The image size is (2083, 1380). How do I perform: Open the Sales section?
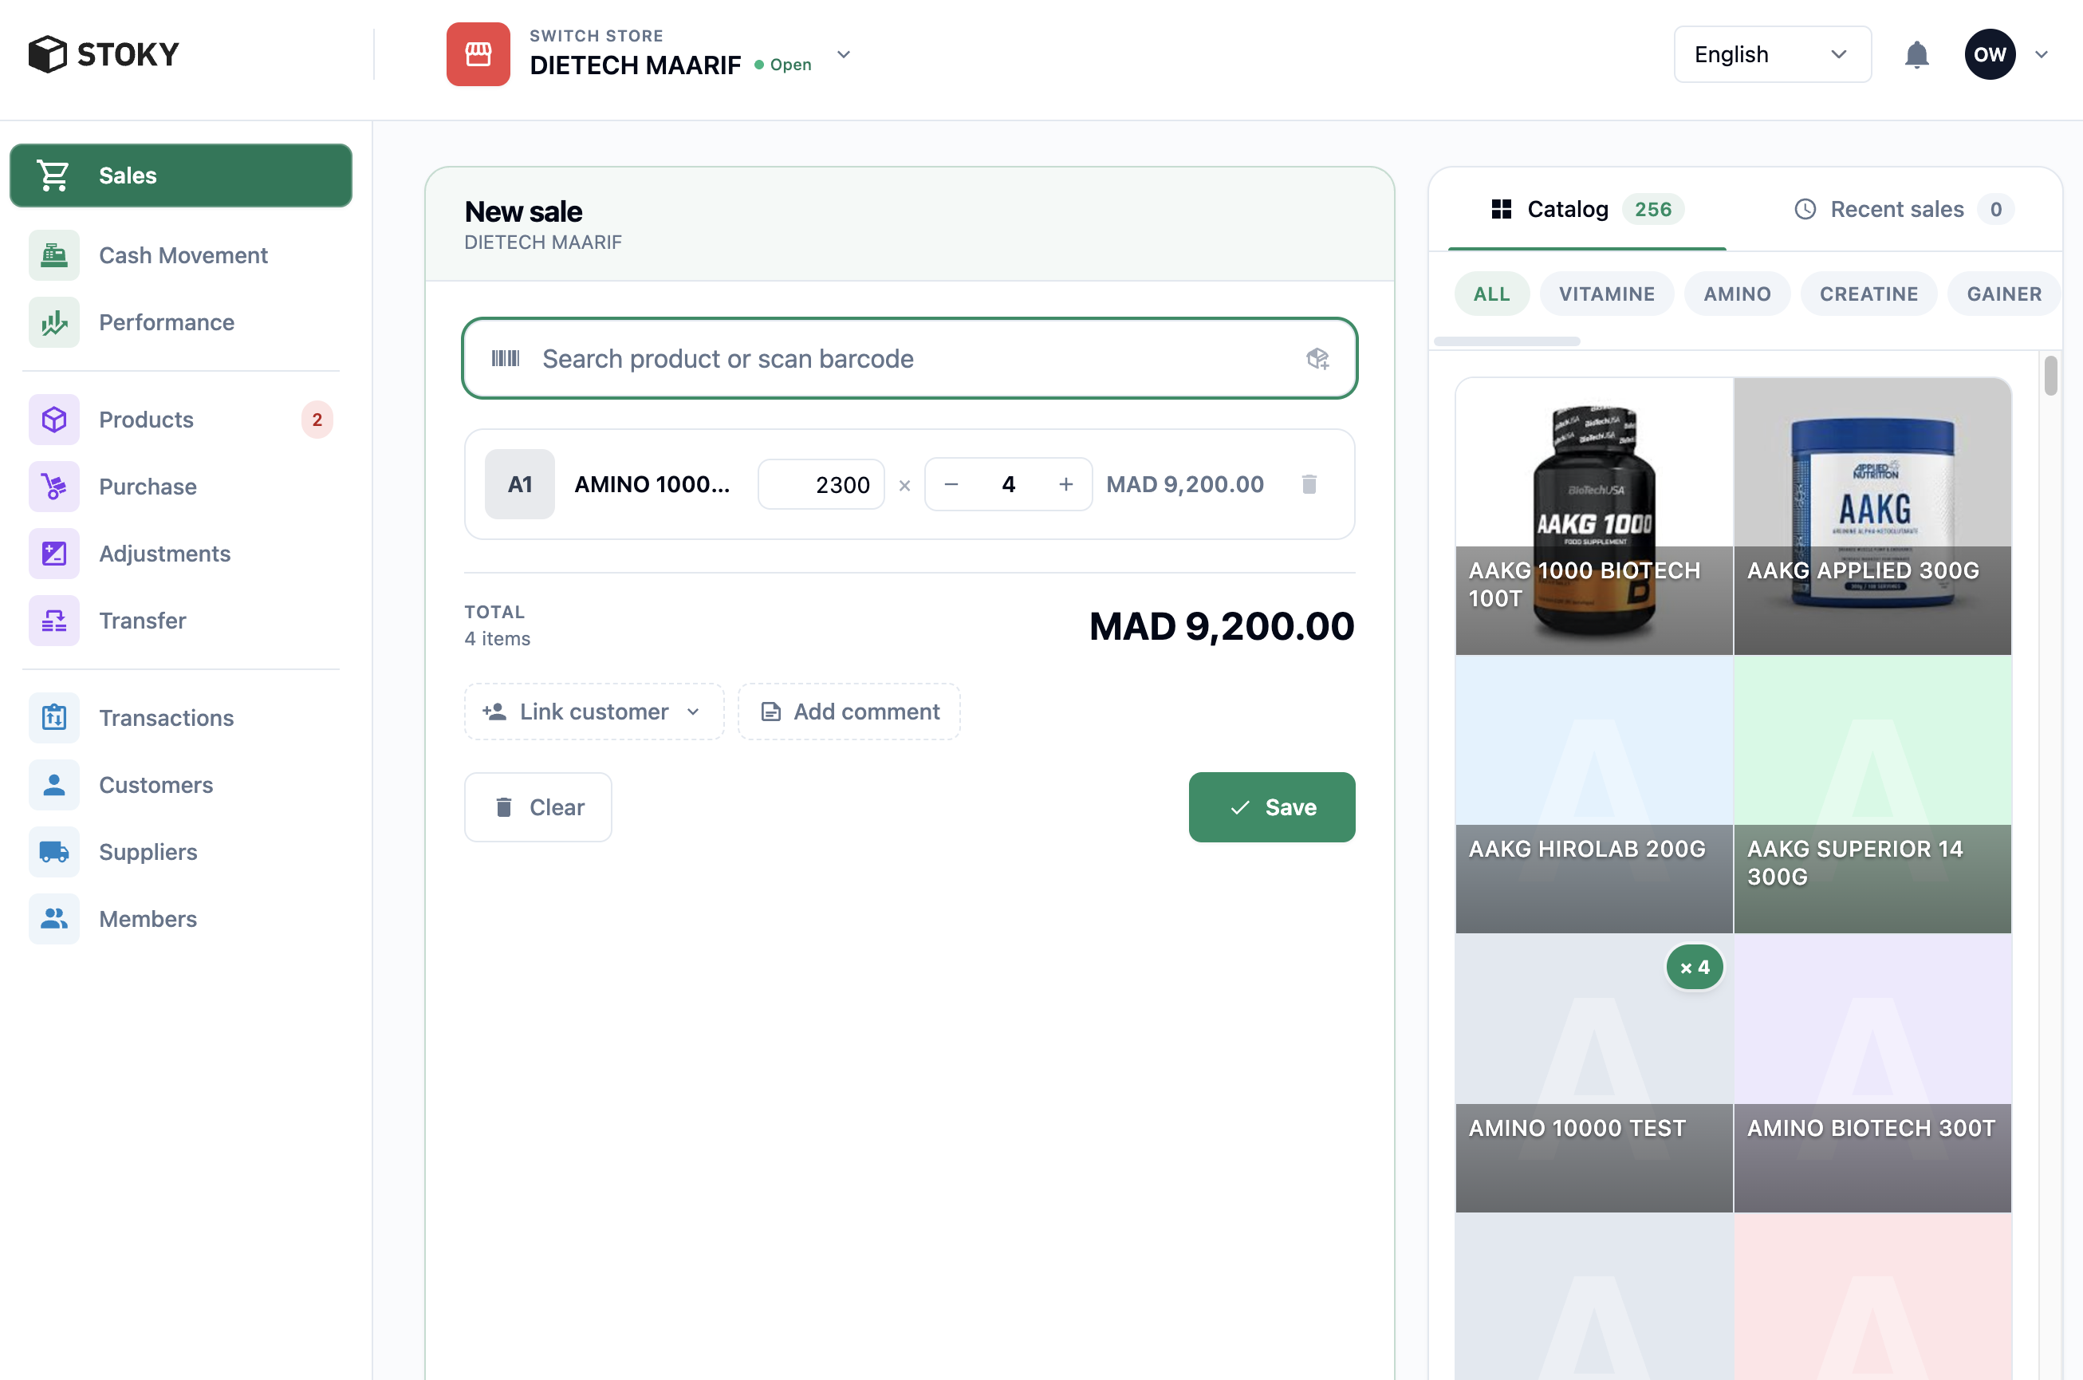pyautogui.click(x=180, y=175)
